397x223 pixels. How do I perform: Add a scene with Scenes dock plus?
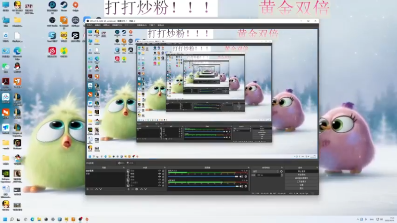(88, 189)
